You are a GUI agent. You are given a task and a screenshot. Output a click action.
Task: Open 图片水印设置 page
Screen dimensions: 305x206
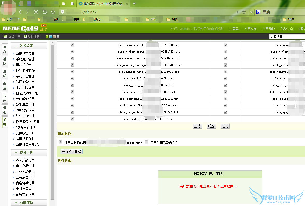tap(25, 88)
